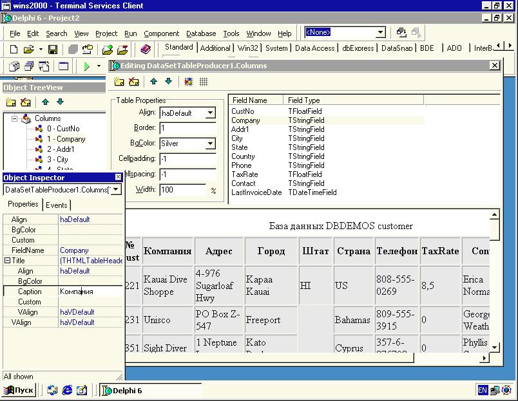Collapse the Columns tree node
Image resolution: width=518 pixels, height=401 pixels.
(14, 118)
